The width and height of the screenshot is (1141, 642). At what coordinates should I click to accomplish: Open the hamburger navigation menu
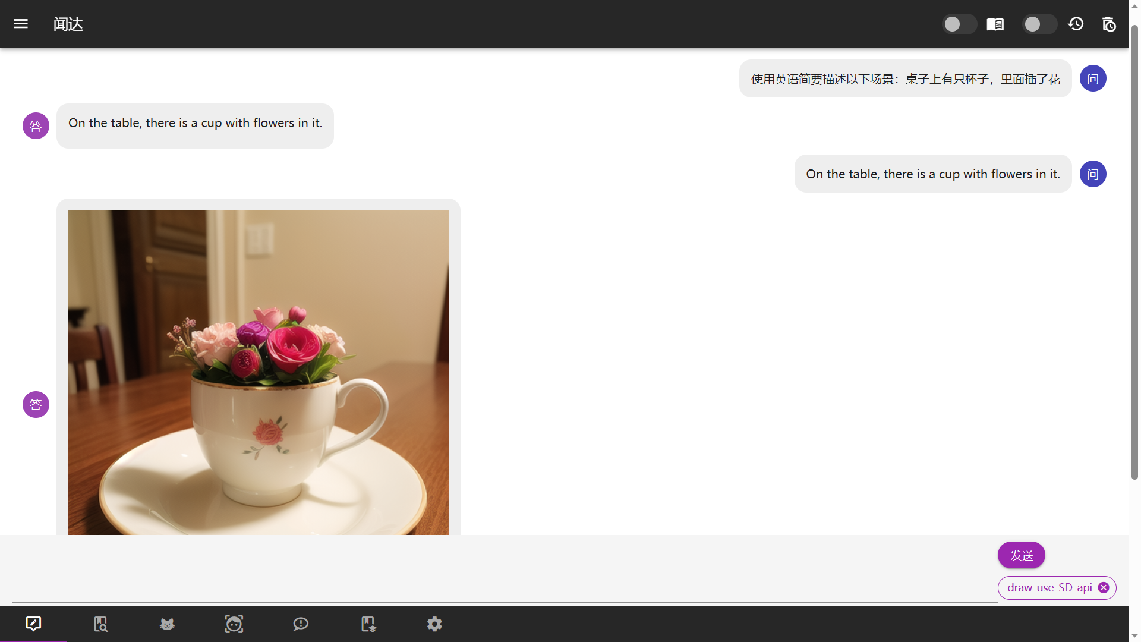21,24
